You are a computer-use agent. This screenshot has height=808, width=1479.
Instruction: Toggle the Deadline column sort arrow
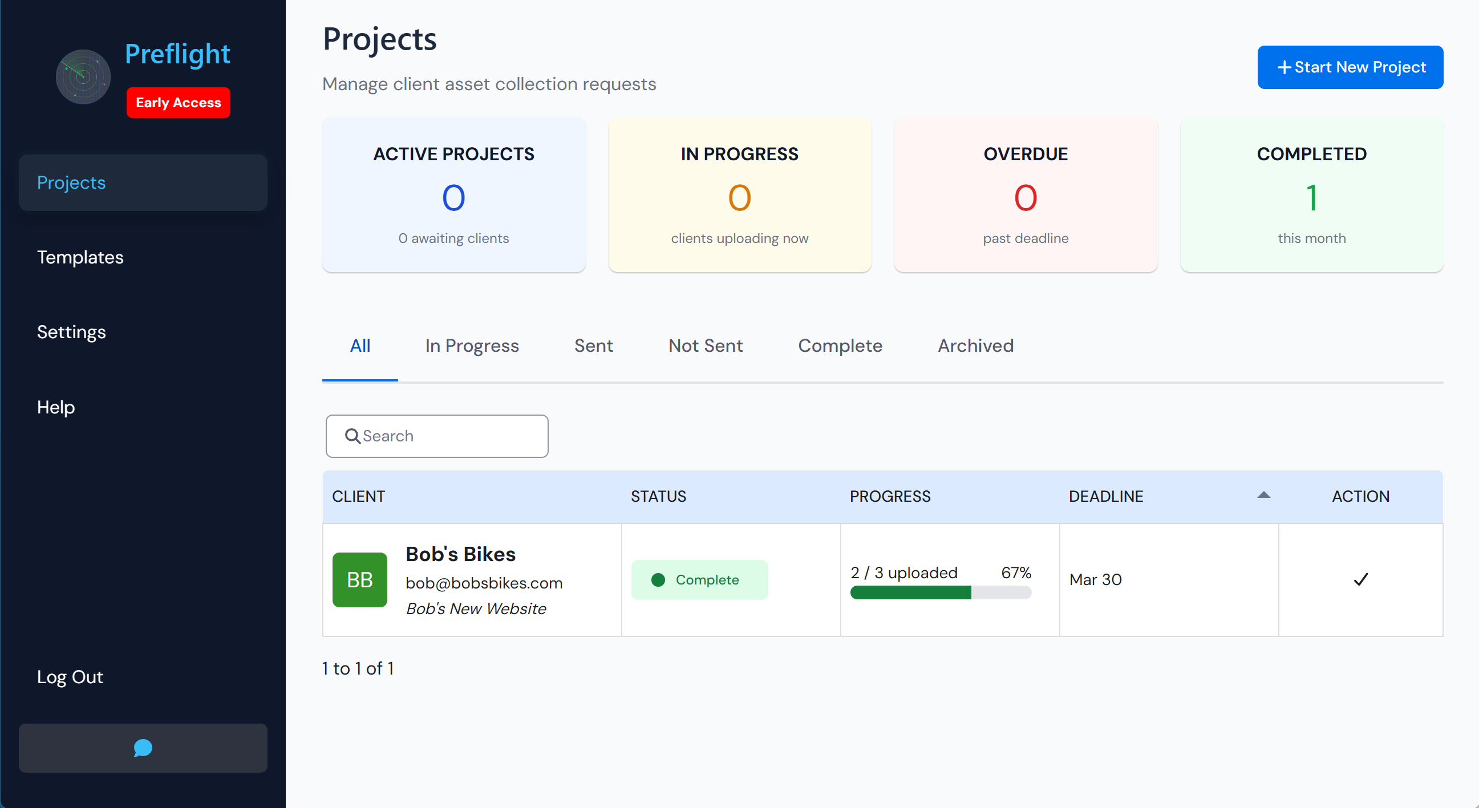pos(1263,495)
